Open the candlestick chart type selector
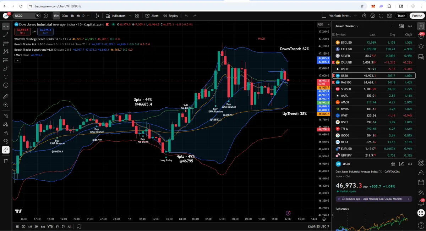The height and width of the screenshot is (231, 426). (97, 16)
